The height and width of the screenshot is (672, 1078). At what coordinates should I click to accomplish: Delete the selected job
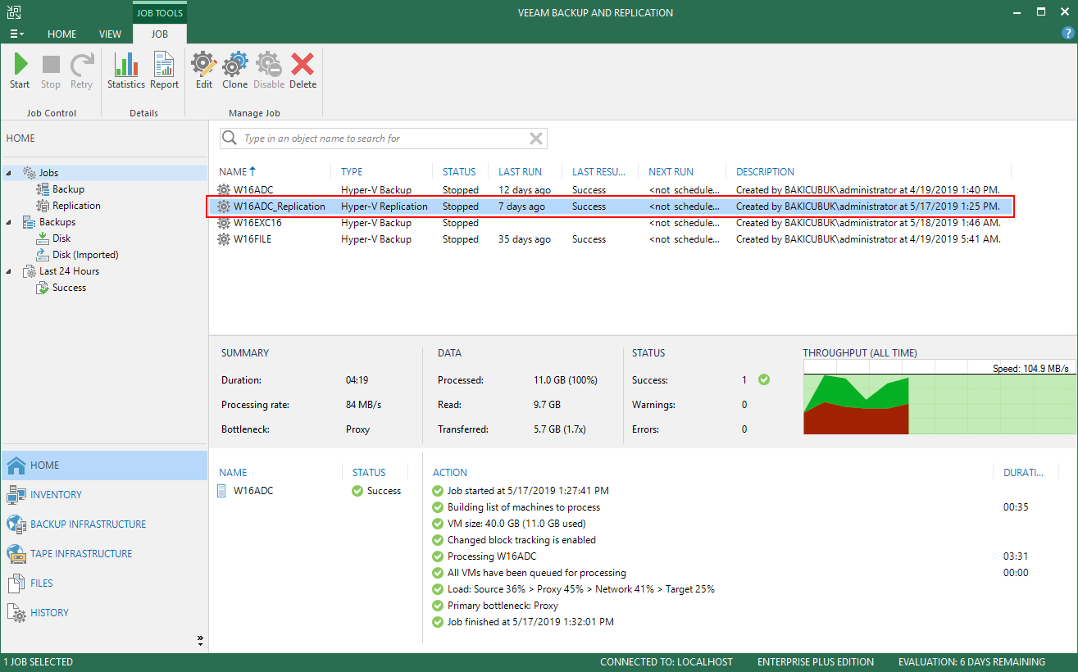pyautogui.click(x=302, y=70)
